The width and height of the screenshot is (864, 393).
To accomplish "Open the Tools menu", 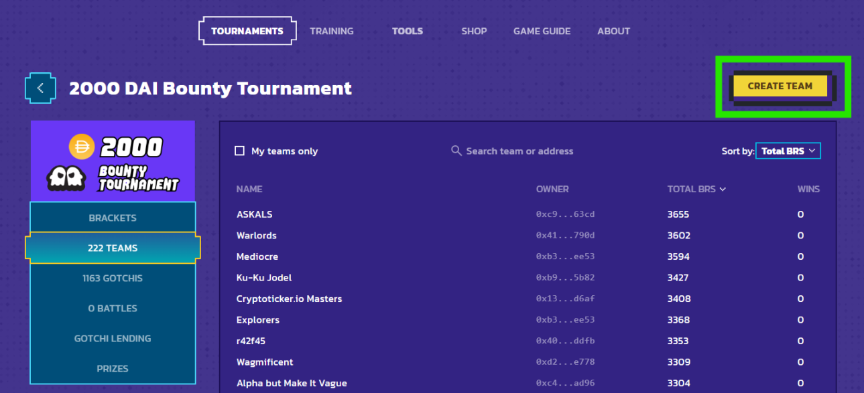I will tap(407, 31).
